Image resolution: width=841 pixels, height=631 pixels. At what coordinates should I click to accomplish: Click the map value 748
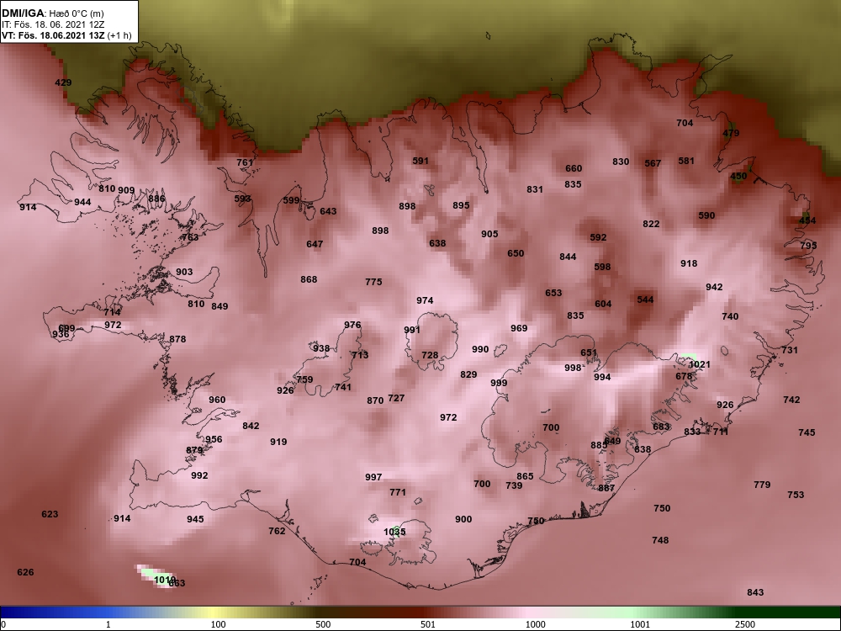660,540
